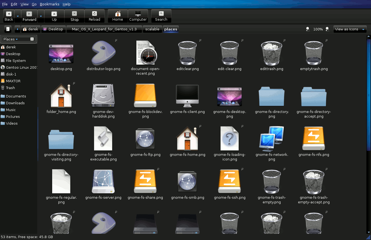Open derek in the sidebar

point(19,47)
